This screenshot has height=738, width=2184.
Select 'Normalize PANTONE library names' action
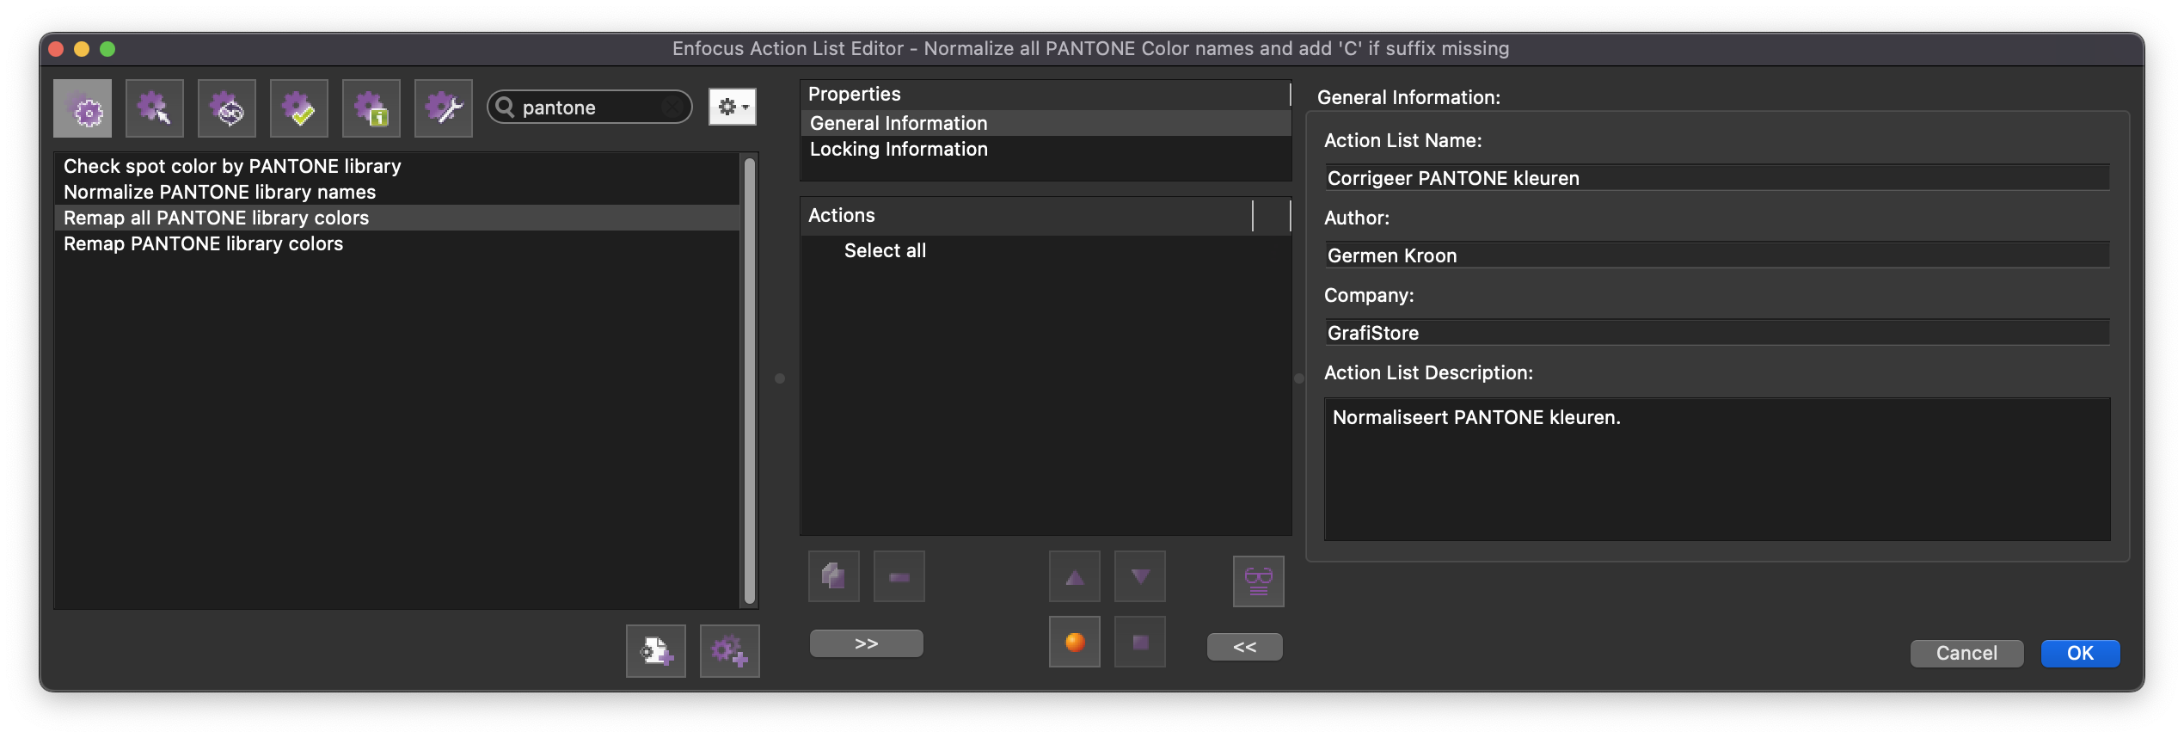tap(397, 192)
